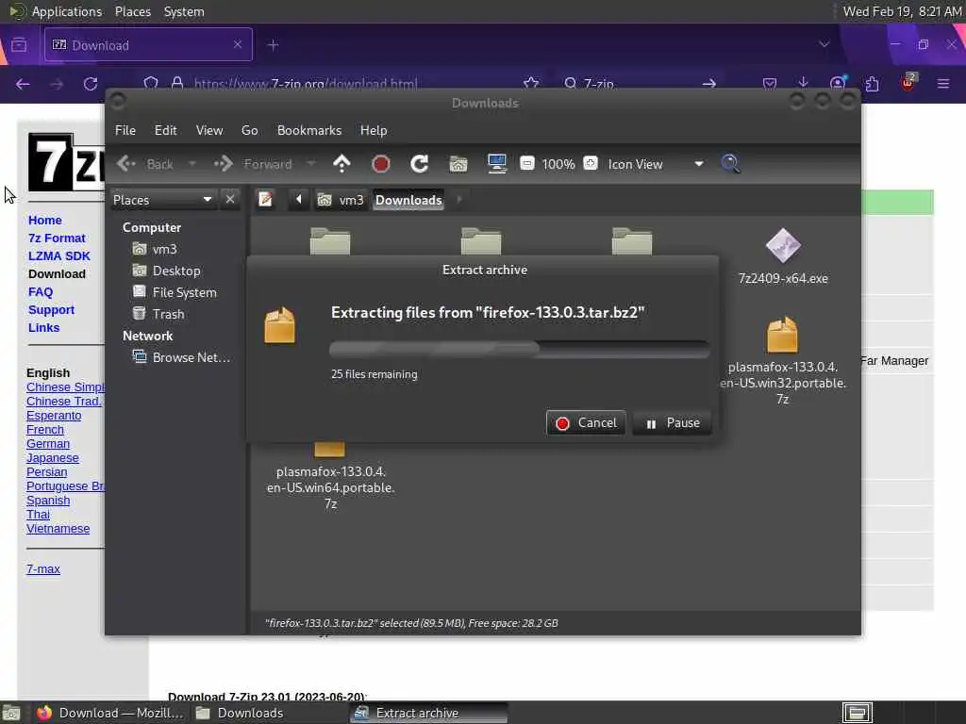Open Forward history dropdown arrow
Image resolution: width=966 pixels, height=724 pixels.
coord(311,164)
